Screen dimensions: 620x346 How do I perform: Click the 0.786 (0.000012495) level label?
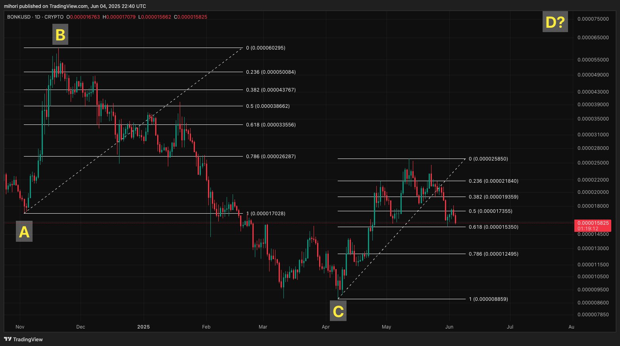click(493, 254)
